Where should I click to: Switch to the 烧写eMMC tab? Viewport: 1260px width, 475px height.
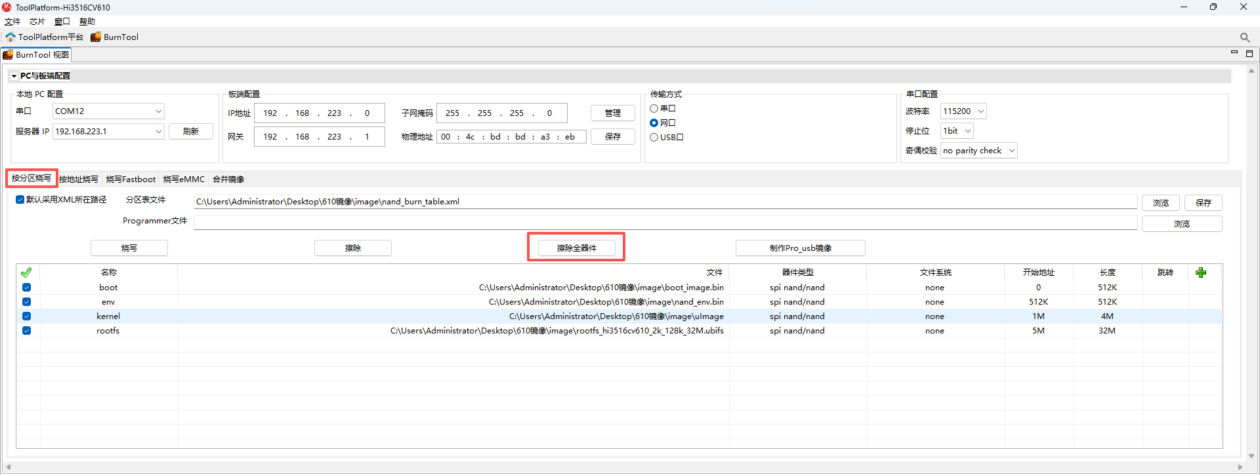184,180
